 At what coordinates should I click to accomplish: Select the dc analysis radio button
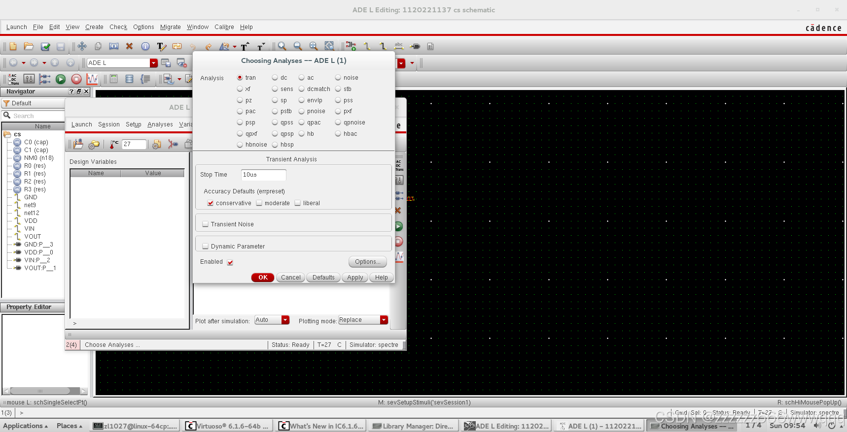[275, 78]
